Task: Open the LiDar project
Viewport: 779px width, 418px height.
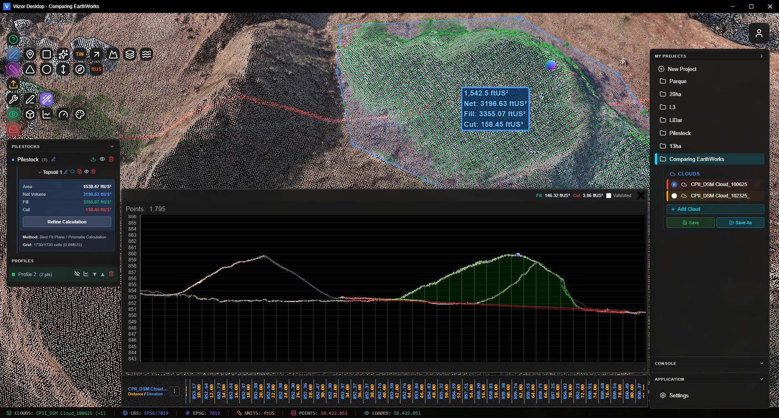Action: [675, 120]
